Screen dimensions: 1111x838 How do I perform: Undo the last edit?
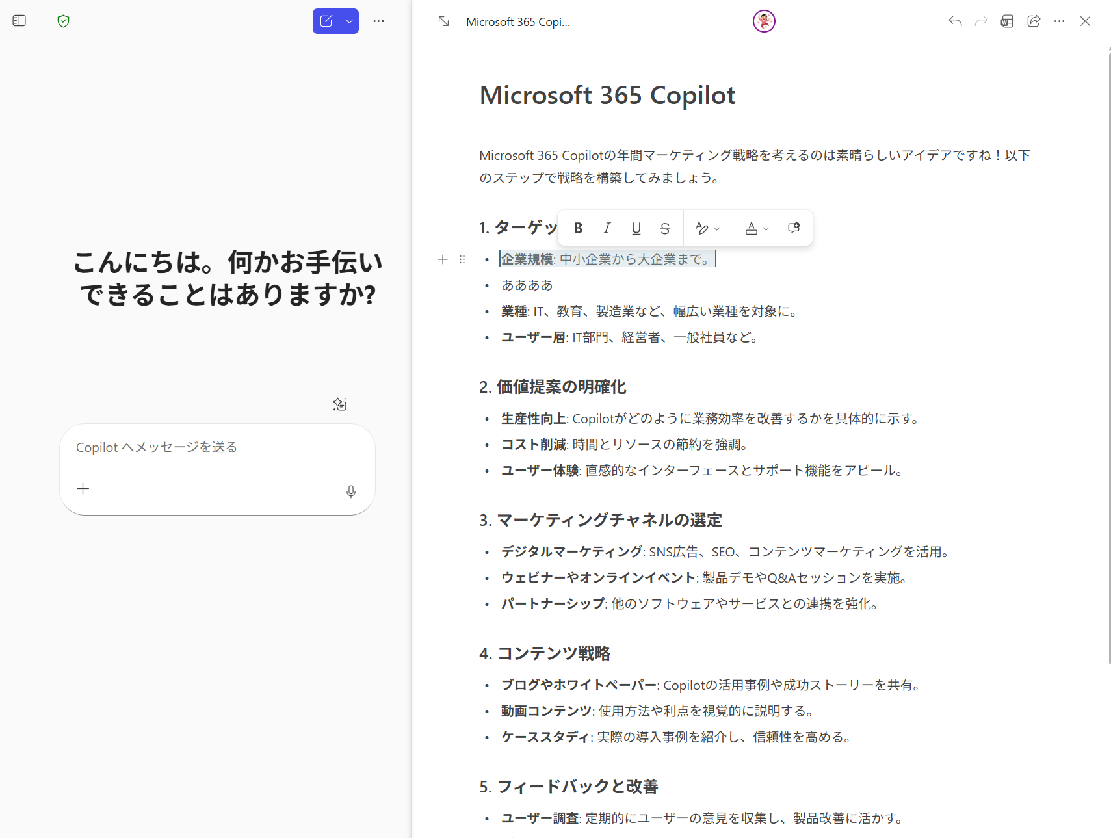[954, 21]
